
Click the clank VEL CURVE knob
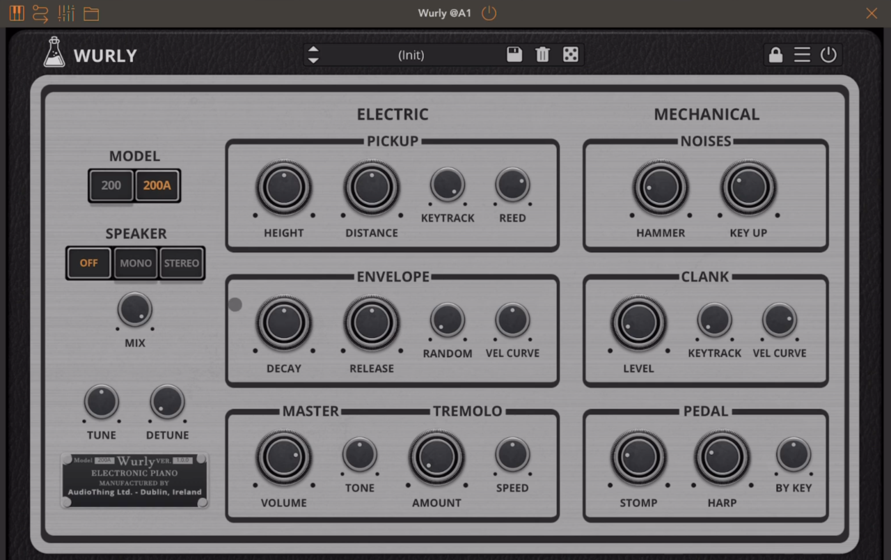(x=780, y=320)
